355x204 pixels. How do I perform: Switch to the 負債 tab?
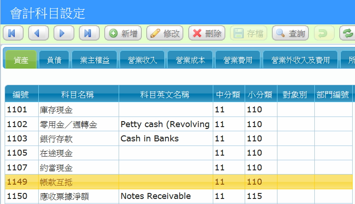coord(54,60)
